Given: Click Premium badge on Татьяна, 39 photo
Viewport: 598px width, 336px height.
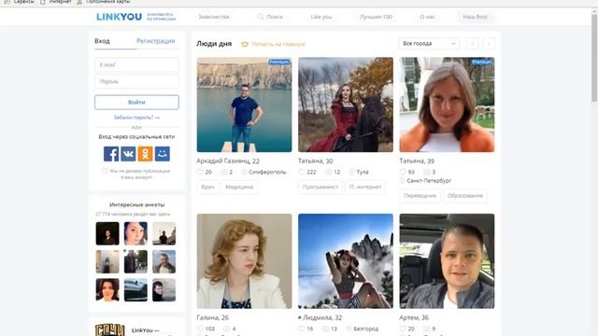Looking at the screenshot, I should click(482, 62).
